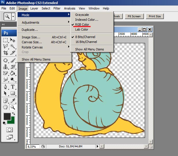This screenshot has height=156, width=178.
Task: Select the Rectangle shape tool
Action: coord(13,93)
